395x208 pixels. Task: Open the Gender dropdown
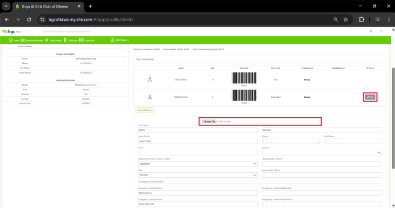point(321,153)
